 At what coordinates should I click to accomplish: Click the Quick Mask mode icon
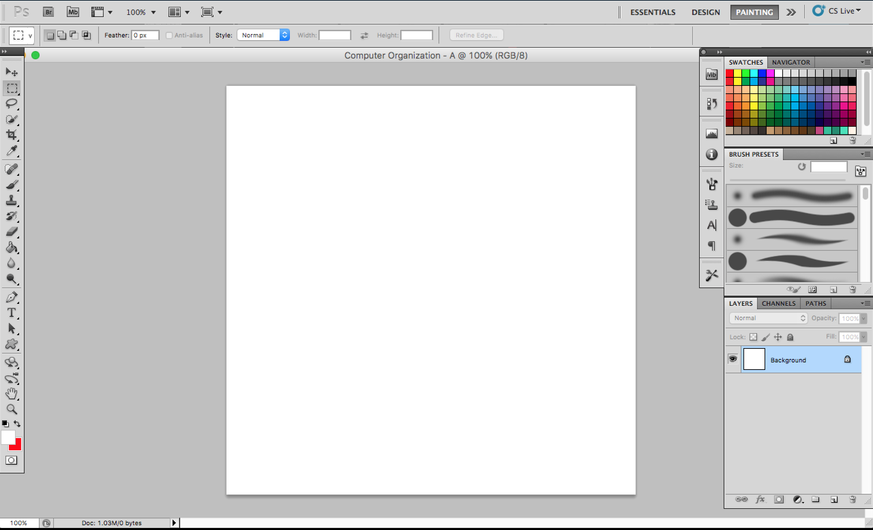tap(11, 460)
